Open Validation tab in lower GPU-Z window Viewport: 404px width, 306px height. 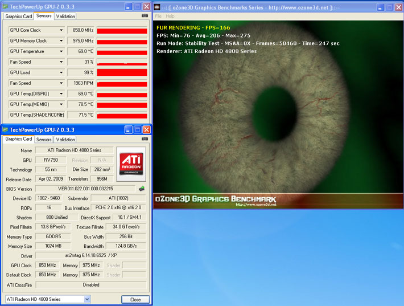tap(65, 140)
